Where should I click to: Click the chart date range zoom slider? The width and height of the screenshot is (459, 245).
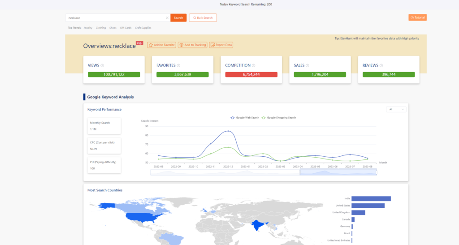pyautogui.click(x=338, y=172)
